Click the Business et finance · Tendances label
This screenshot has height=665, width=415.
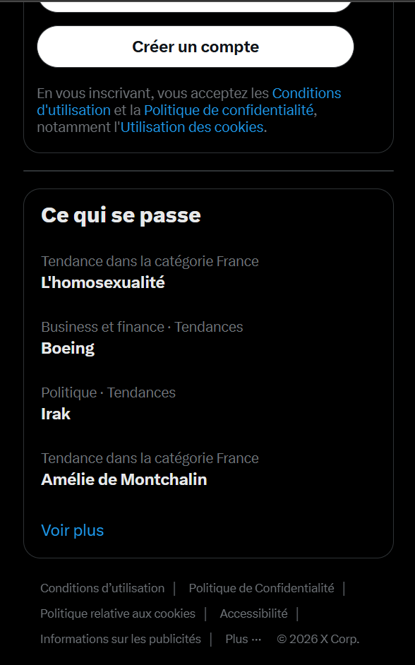click(x=142, y=327)
